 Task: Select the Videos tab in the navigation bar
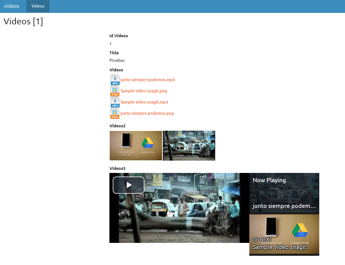38,6
